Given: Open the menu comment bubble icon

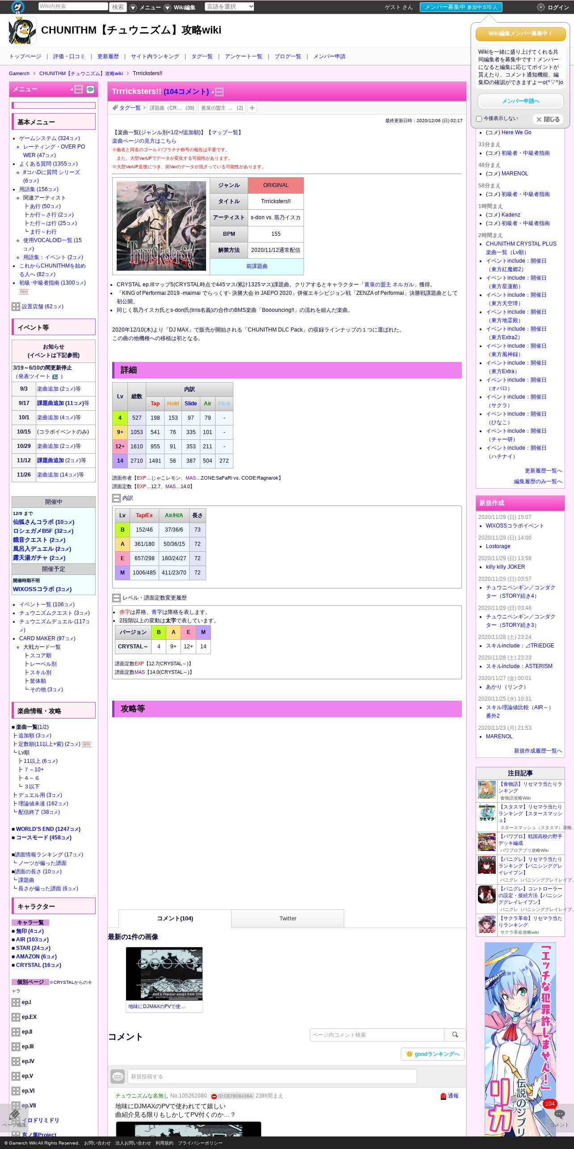Looking at the screenshot, I should pyautogui.click(x=90, y=89).
